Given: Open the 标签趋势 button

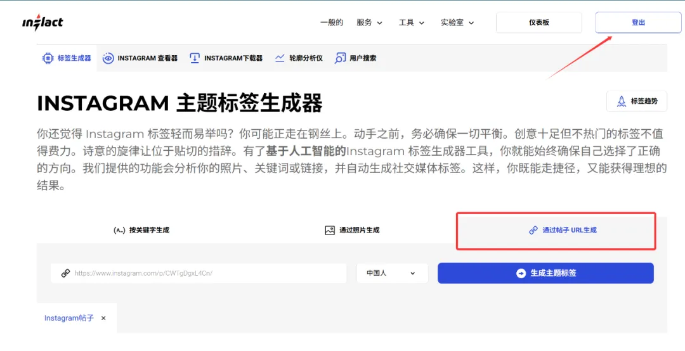Looking at the screenshot, I should pos(637,101).
